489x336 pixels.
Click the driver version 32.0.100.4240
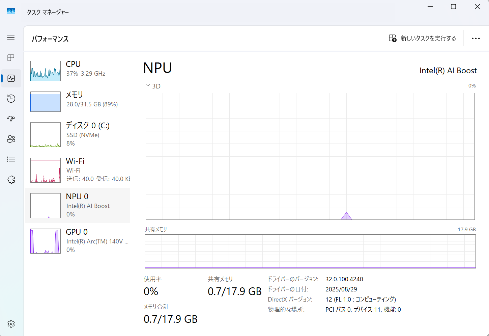(344, 279)
